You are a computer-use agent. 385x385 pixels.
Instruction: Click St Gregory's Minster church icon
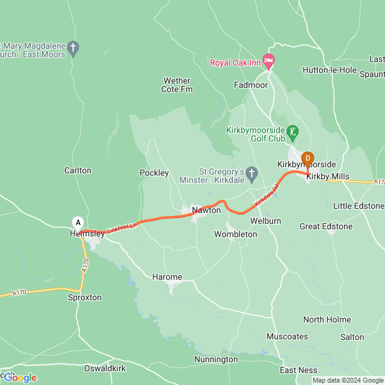point(251,175)
